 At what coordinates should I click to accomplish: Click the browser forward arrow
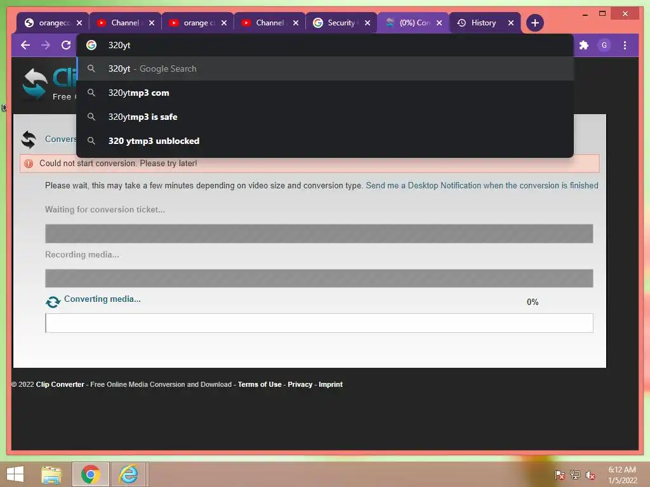click(46, 45)
